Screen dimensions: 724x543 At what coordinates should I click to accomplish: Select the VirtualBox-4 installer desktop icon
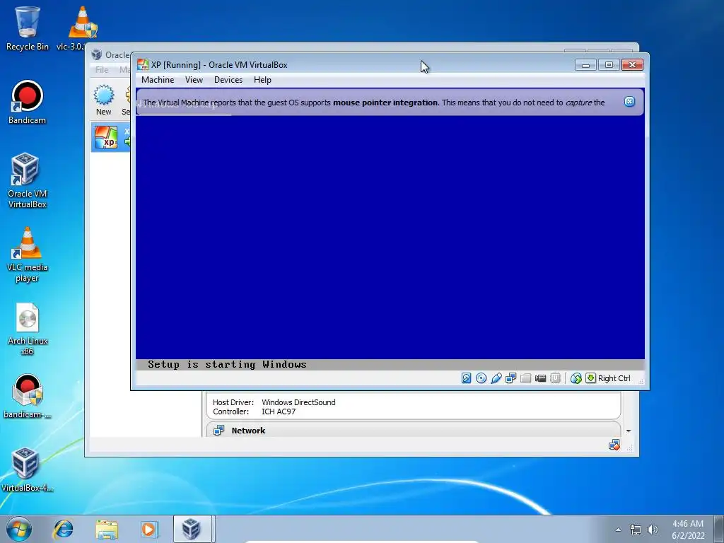(28, 469)
